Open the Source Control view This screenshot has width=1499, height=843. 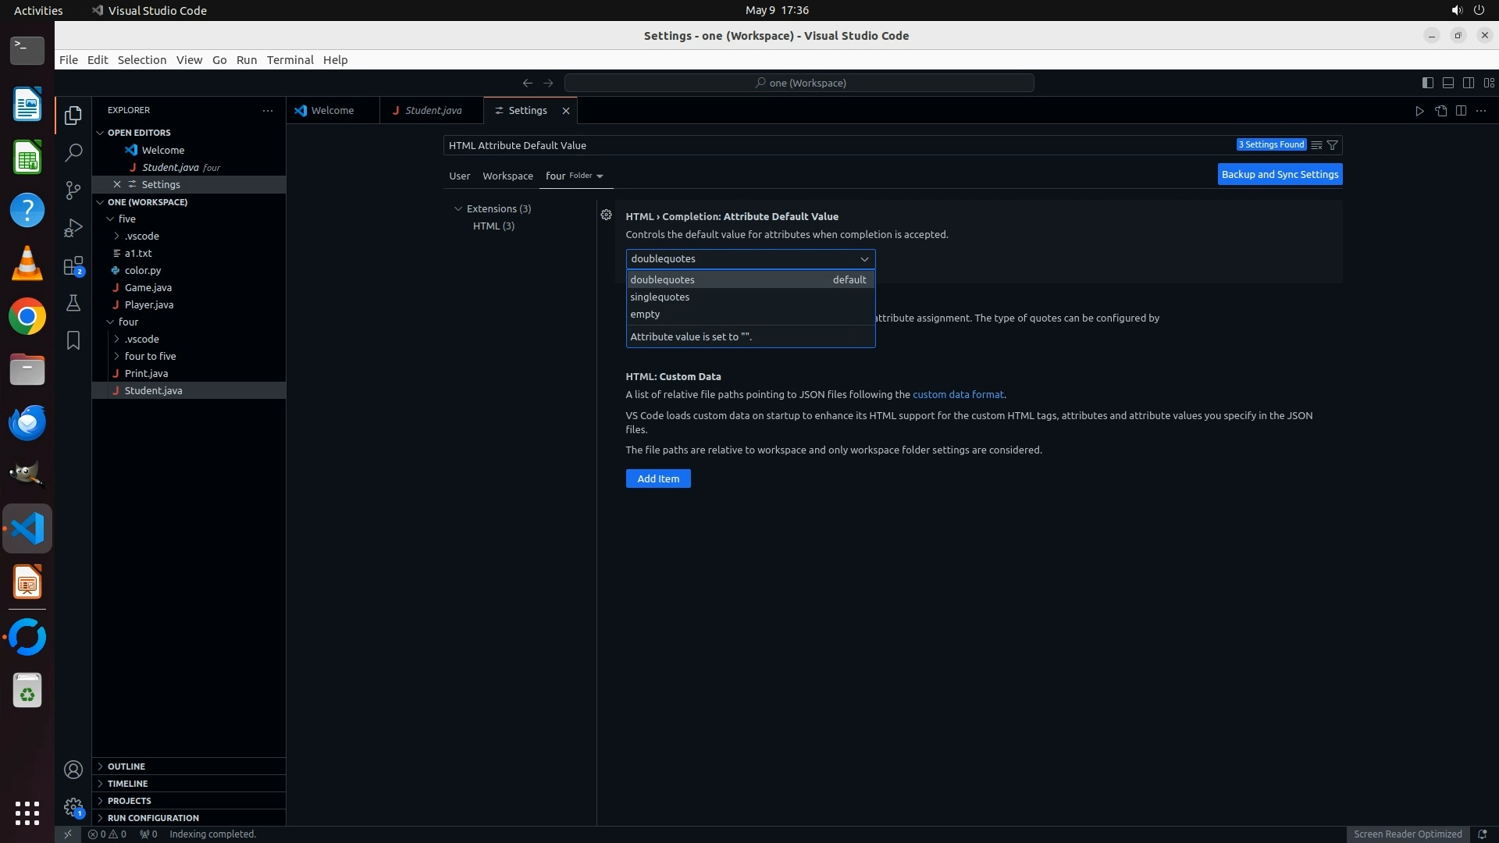click(73, 190)
